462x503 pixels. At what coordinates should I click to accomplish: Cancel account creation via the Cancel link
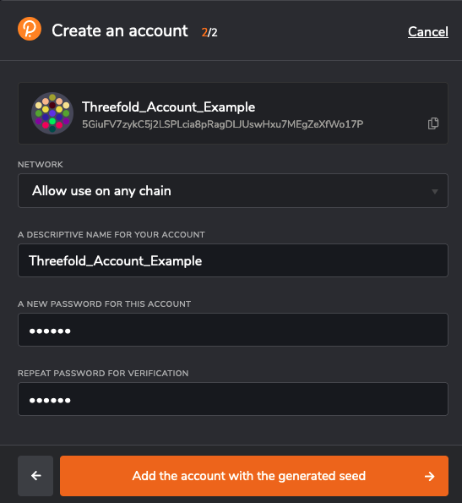[x=428, y=32]
